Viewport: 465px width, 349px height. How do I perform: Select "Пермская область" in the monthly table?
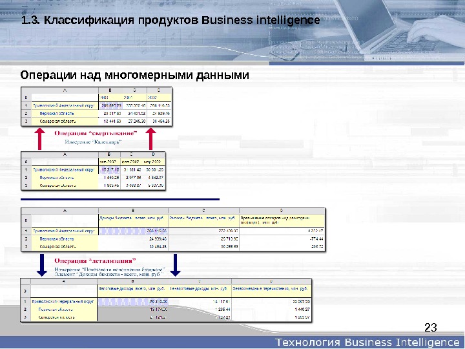57,178
